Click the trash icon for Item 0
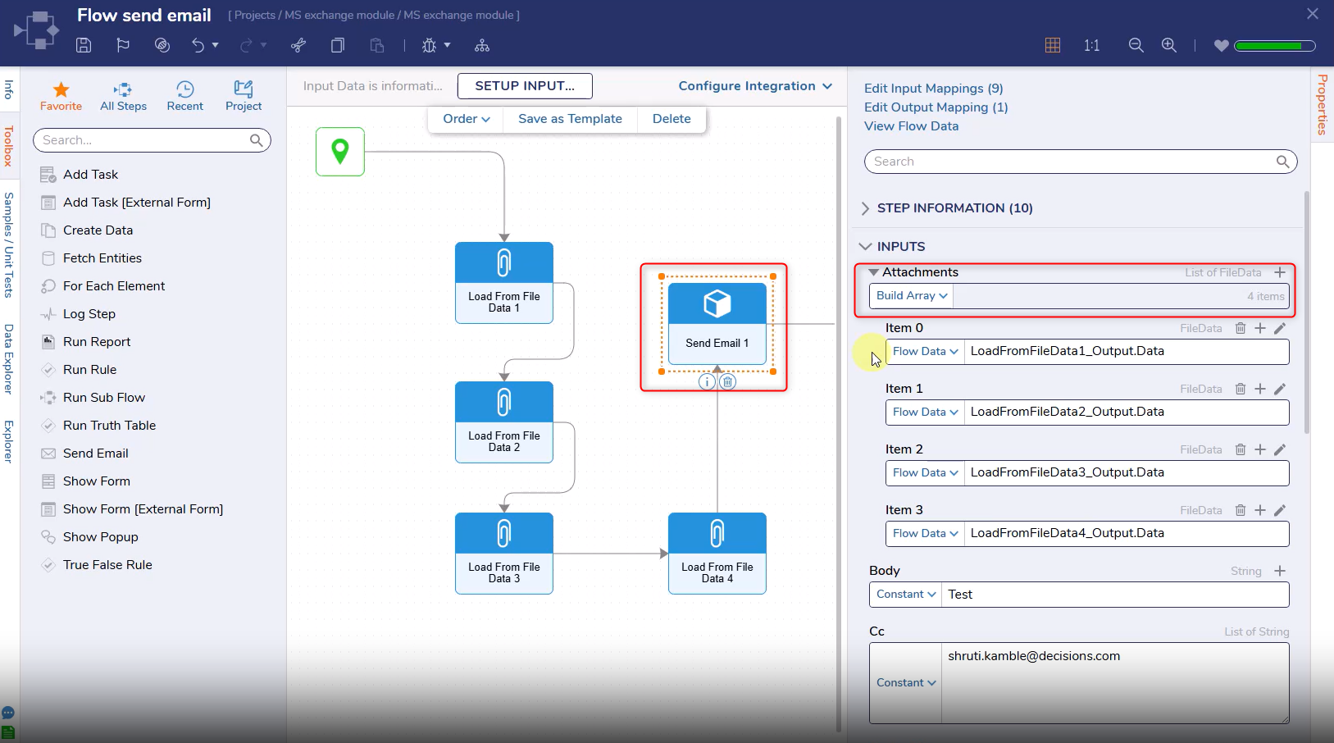1334x743 pixels. (x=1241, y=328)
